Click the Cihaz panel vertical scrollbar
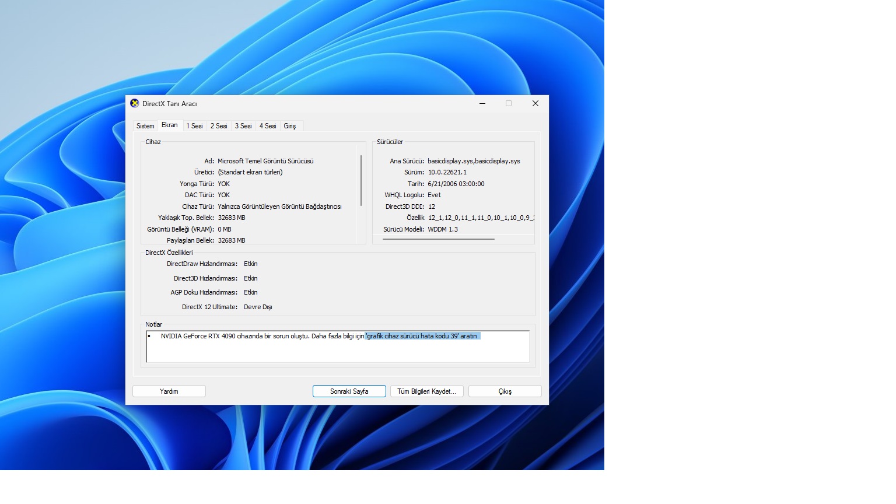The image size is (896, 504). point(362,180)
